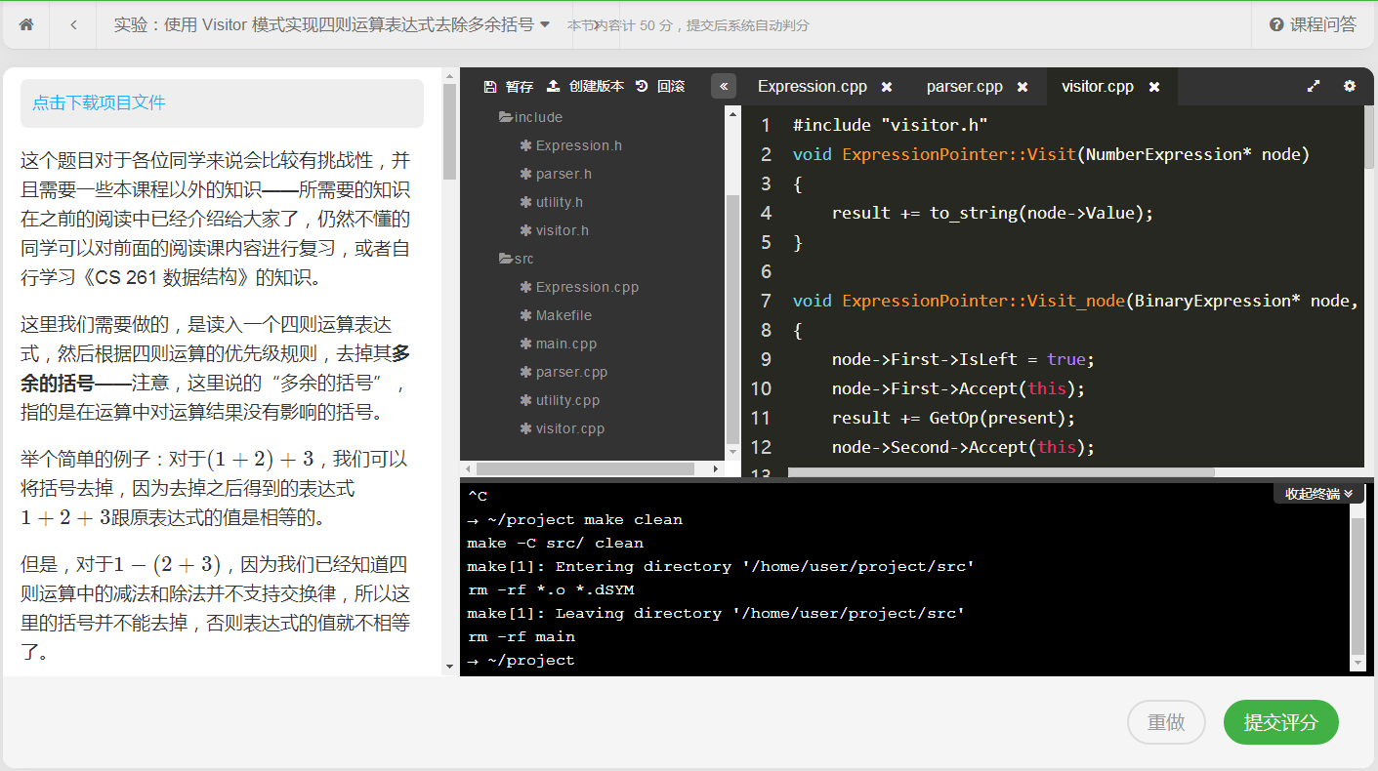The width and height of the screenshot is (1378, 771).
Task: Go to the home page icon
Action: tap(26, 24)
